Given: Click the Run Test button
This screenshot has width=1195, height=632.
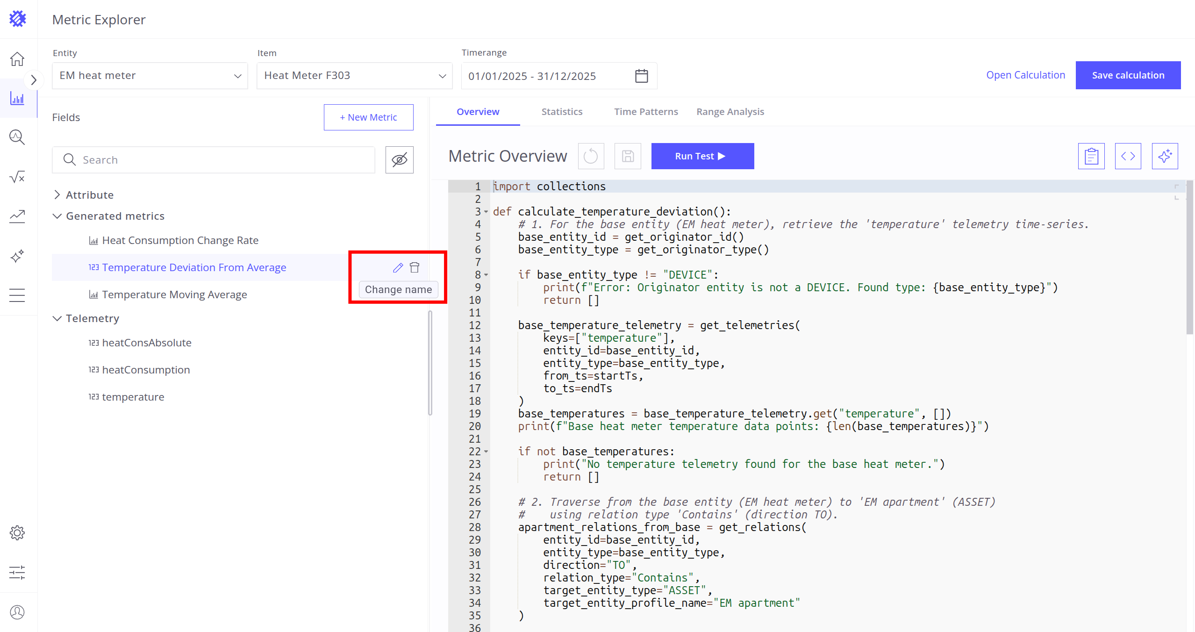Looking at the screenshot, I should (702, 156).
